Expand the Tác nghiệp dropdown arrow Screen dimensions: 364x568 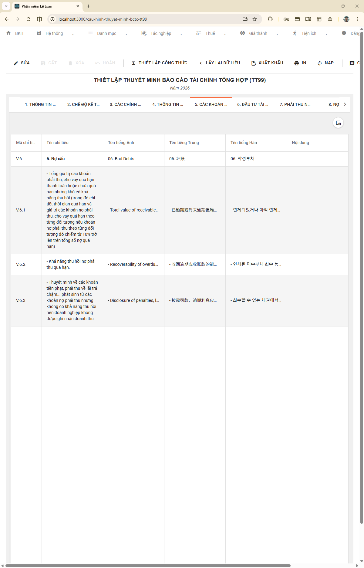pos(181,34)
